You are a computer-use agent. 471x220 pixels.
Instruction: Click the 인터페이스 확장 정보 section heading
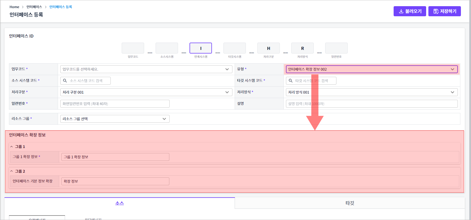(27, 135)
